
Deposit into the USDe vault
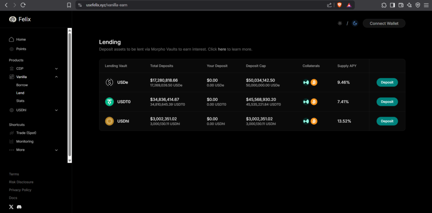tap(387, 82)
